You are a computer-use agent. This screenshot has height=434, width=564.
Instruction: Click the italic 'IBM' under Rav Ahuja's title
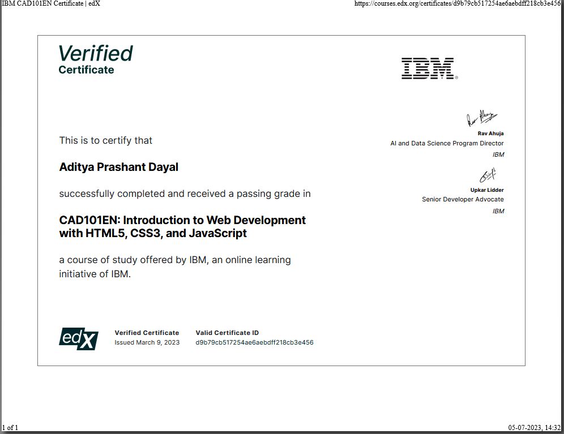click(x=498, y=154)
